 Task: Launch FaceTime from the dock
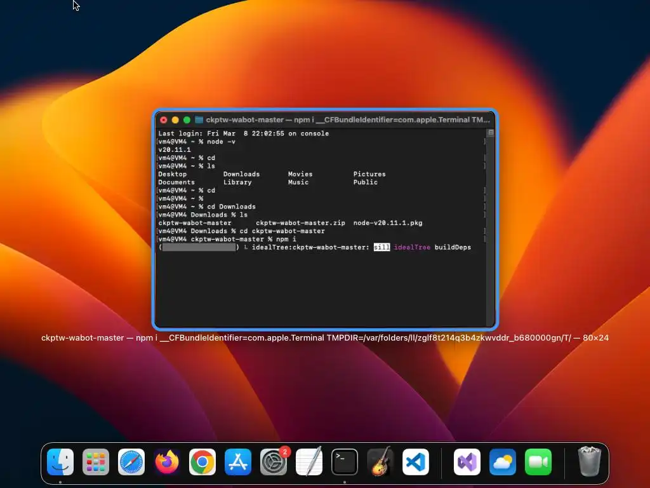538,462
